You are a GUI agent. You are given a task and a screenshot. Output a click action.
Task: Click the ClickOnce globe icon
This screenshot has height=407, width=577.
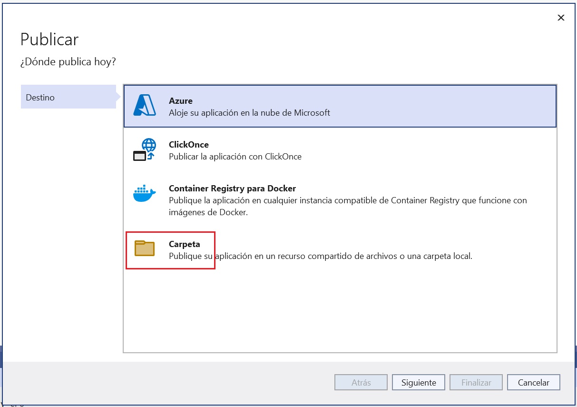[x=145, y=149]
